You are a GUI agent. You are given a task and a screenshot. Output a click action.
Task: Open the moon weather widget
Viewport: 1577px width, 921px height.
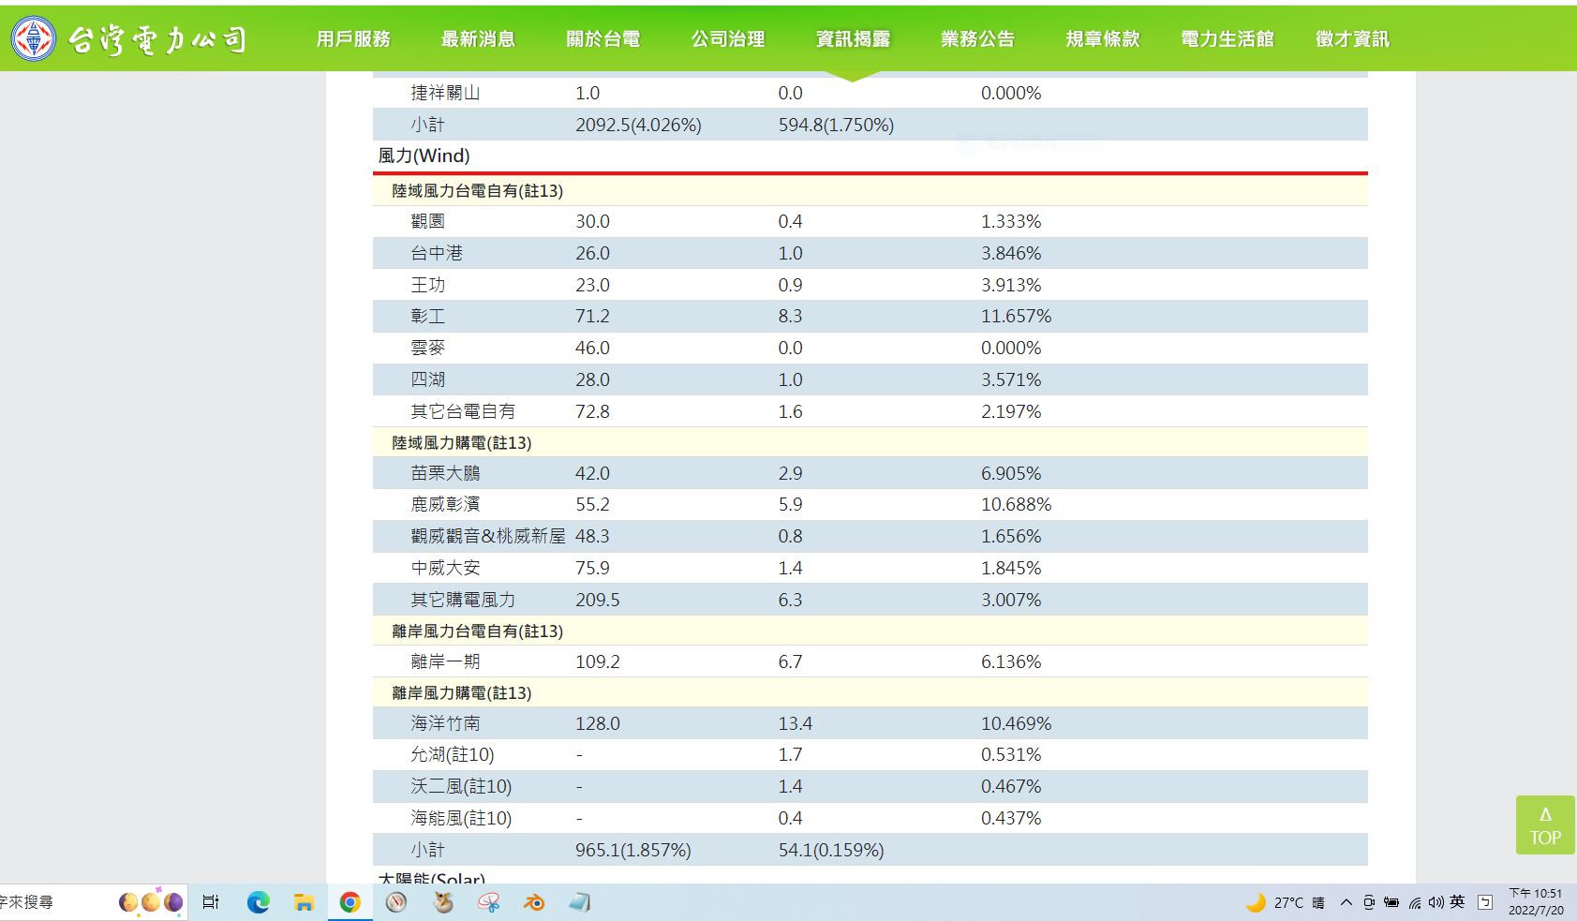click(1285, 902)
